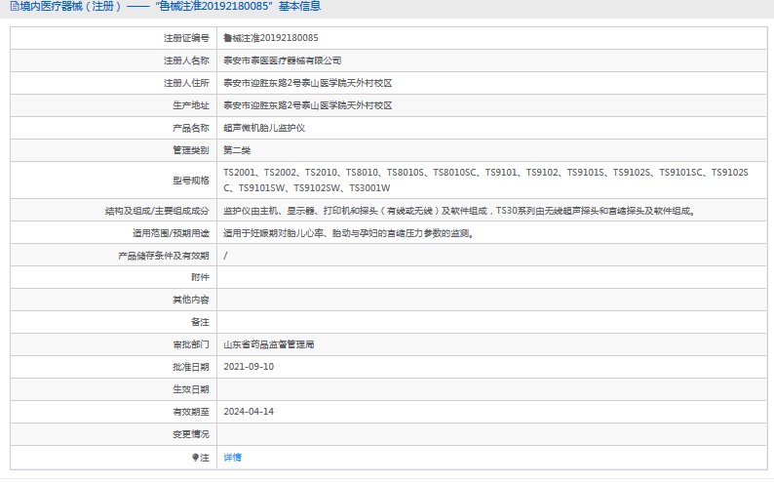Click the 管理类别 label

point(191,150)
